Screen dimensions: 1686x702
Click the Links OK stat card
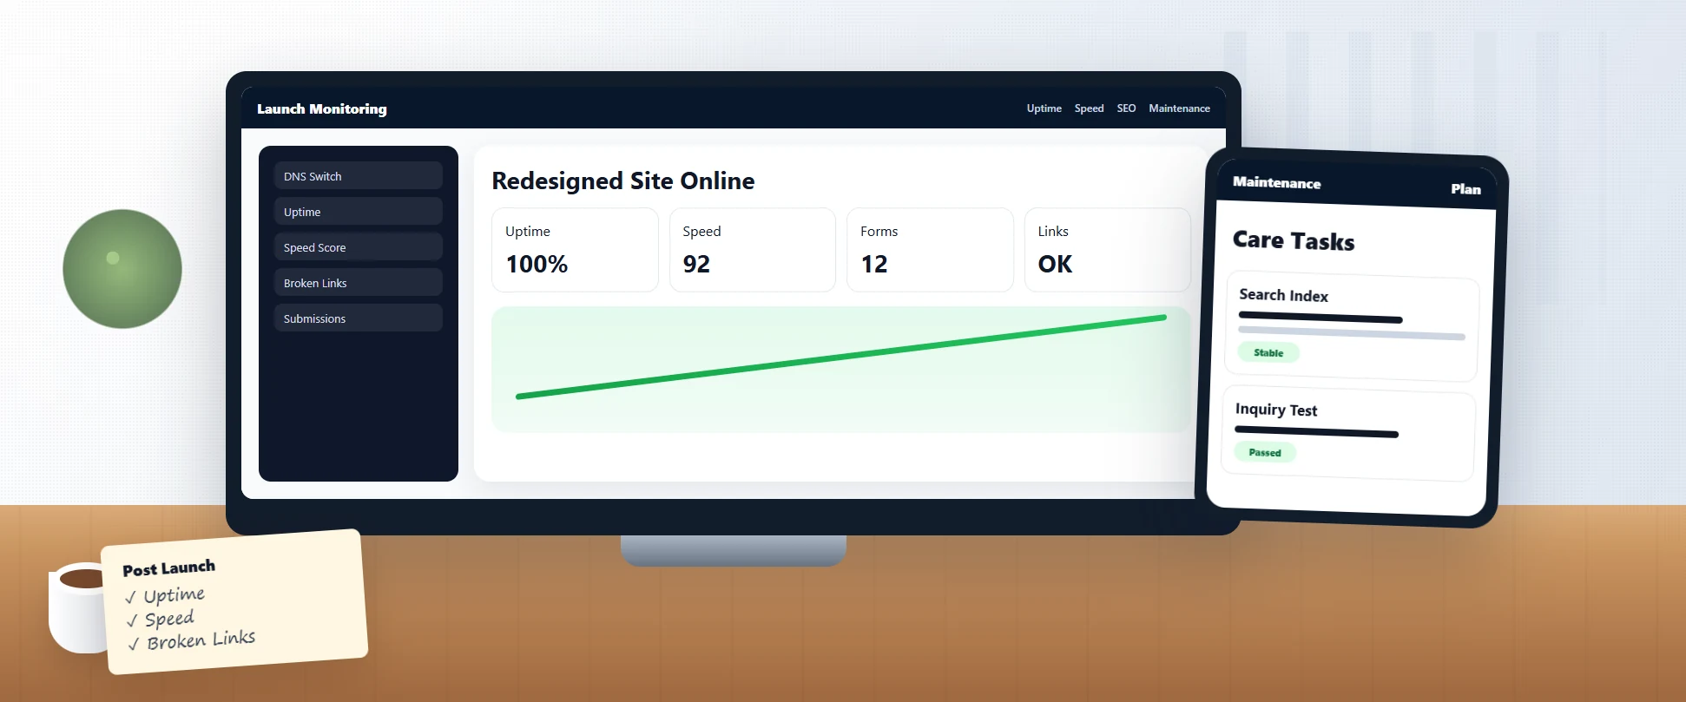1107,250
